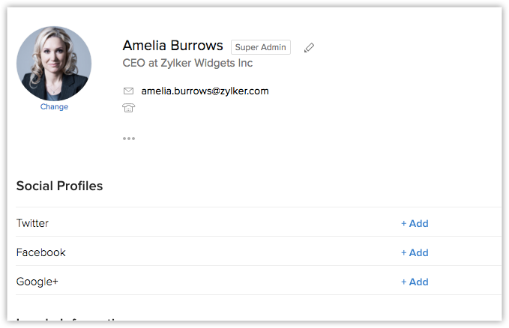
Task: Click the cut-off heading below Google+
Action: click(x=71, y=322)
